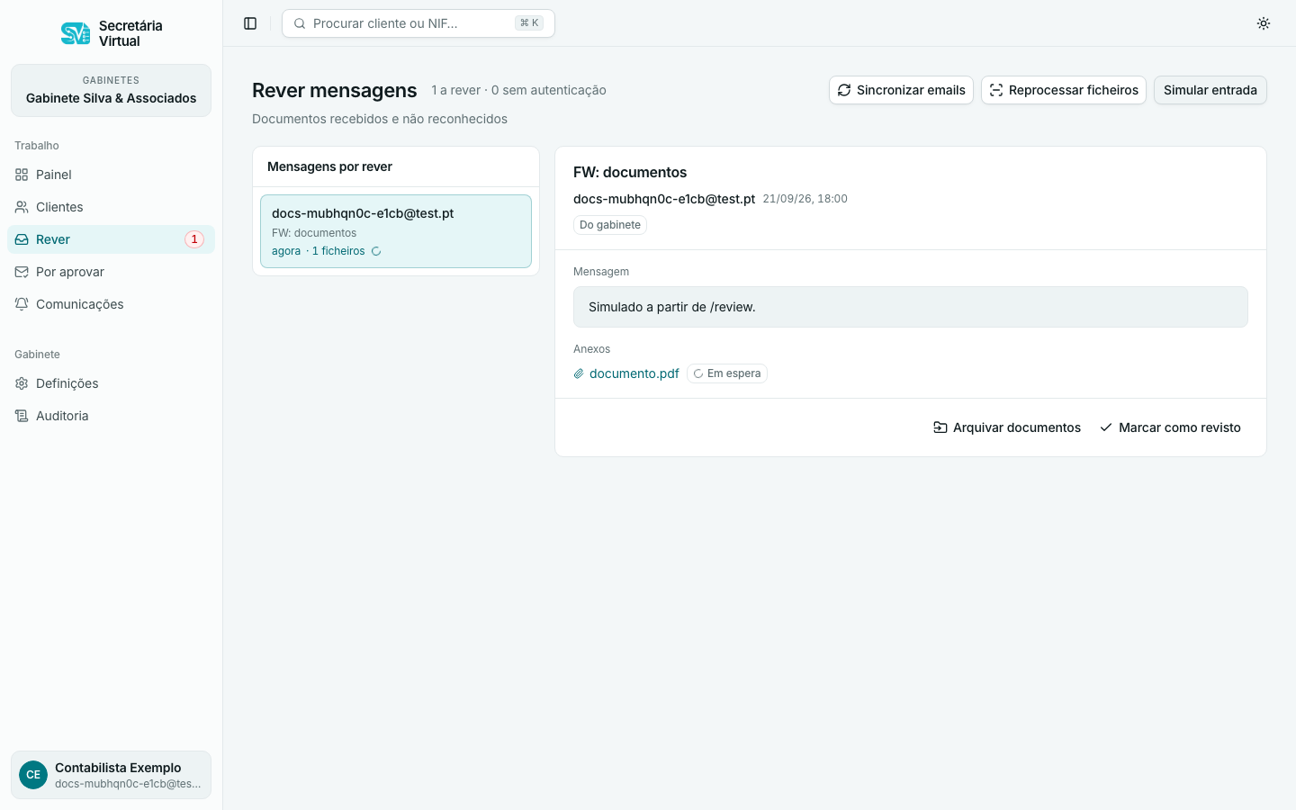This screenshot has height=810, width=1296.
Task: Click Simular entrada button
Action: 1210,90
